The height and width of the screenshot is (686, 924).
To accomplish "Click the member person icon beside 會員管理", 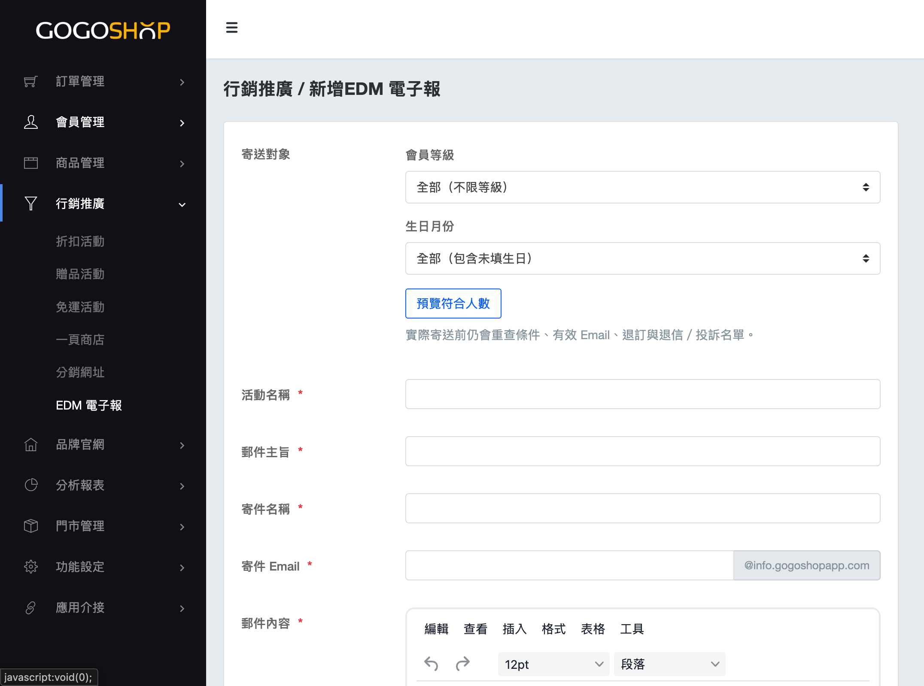I will [x=30, y=122].
